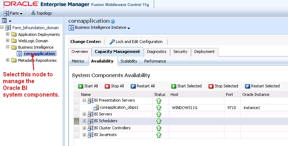
Task: Open the Topology view
Action: tap(42, 13)
